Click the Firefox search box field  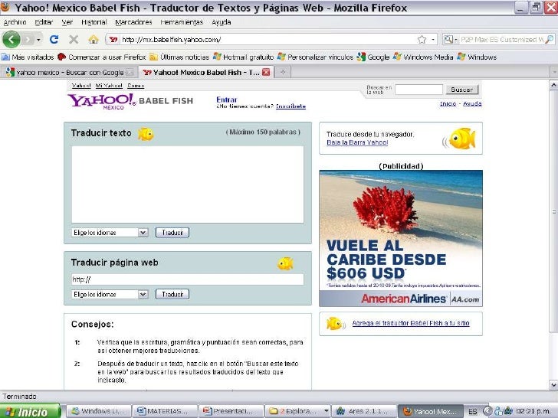pyautogui.click(x=501, y=40)
